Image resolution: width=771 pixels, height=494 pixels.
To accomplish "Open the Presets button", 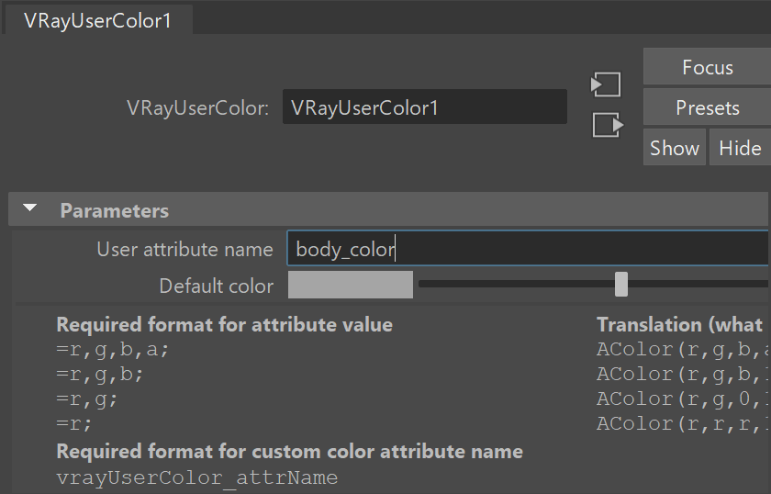I will [707, 107].
